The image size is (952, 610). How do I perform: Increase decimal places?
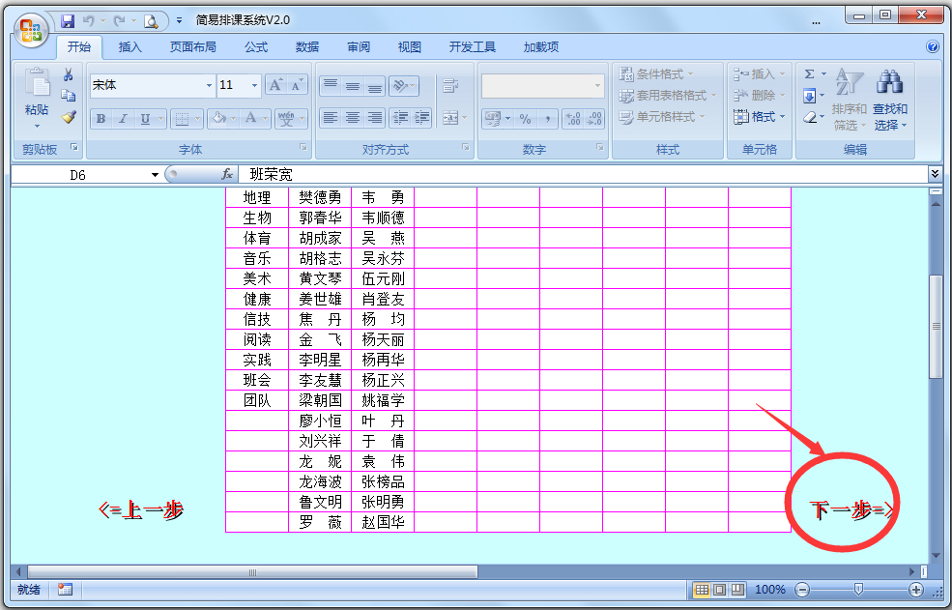point(573,119)
